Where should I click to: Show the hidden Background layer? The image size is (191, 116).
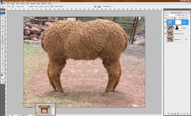tap(165, 39)
